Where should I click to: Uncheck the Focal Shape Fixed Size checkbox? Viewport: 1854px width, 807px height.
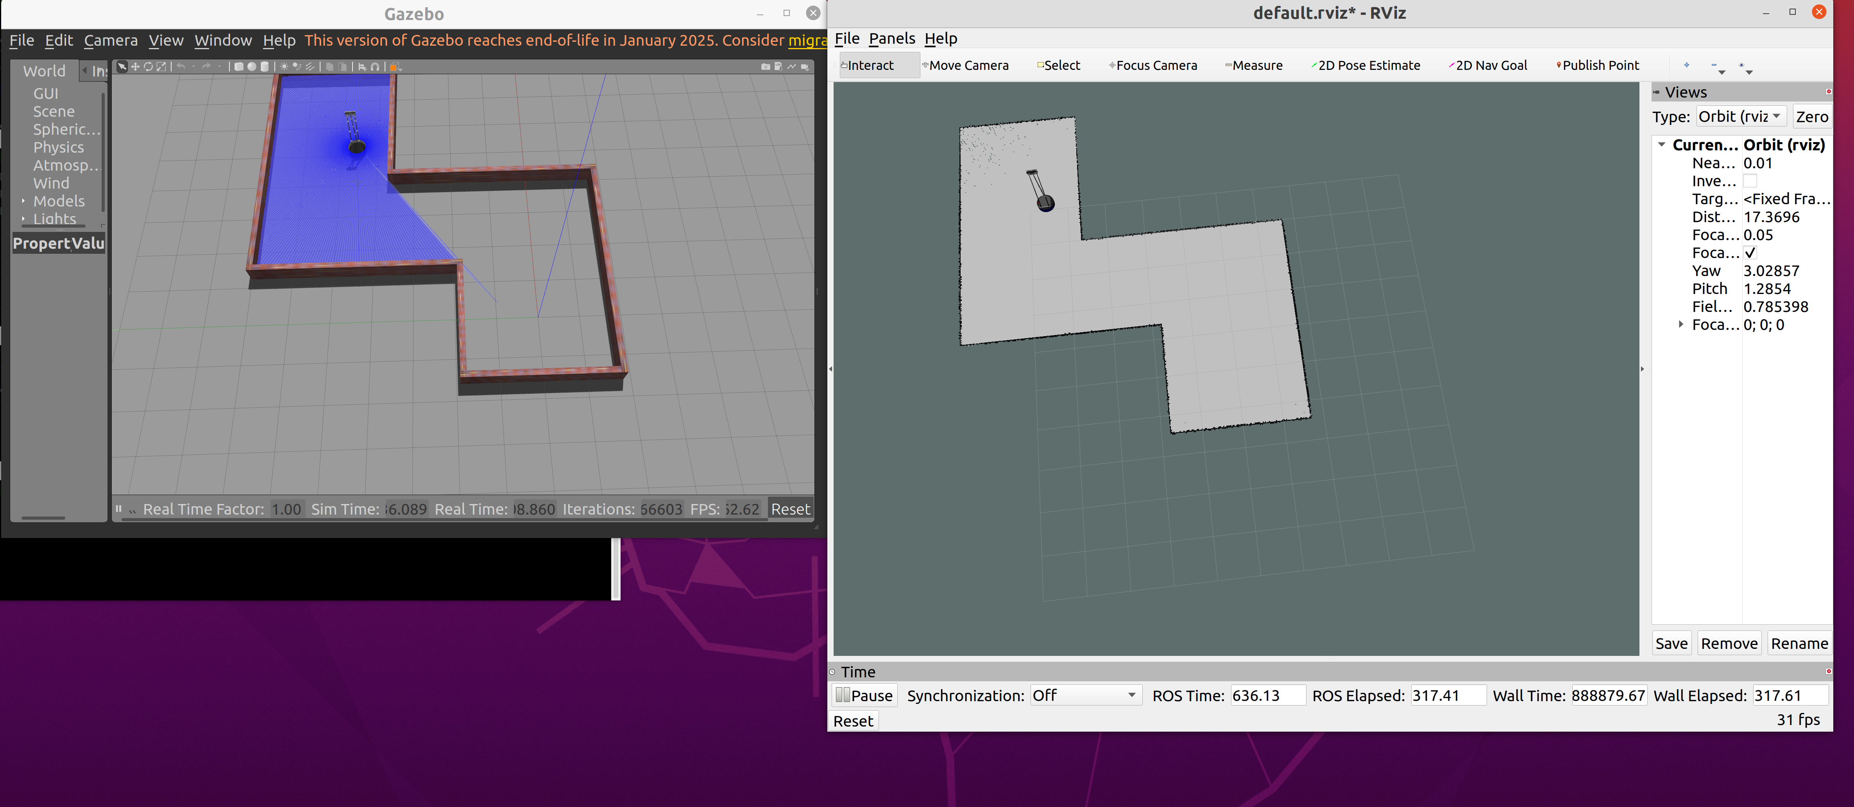[x=1750, y=253]
